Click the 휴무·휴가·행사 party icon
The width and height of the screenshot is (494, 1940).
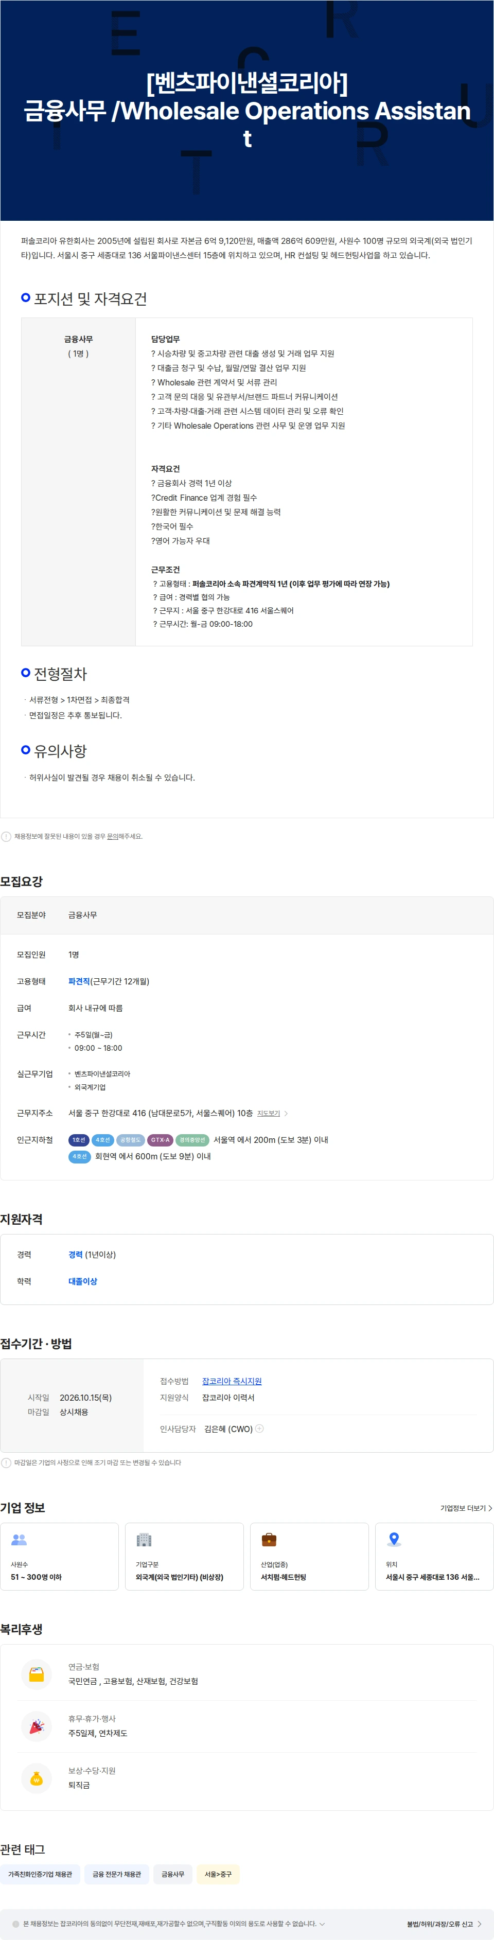(x=36, y=1726)
